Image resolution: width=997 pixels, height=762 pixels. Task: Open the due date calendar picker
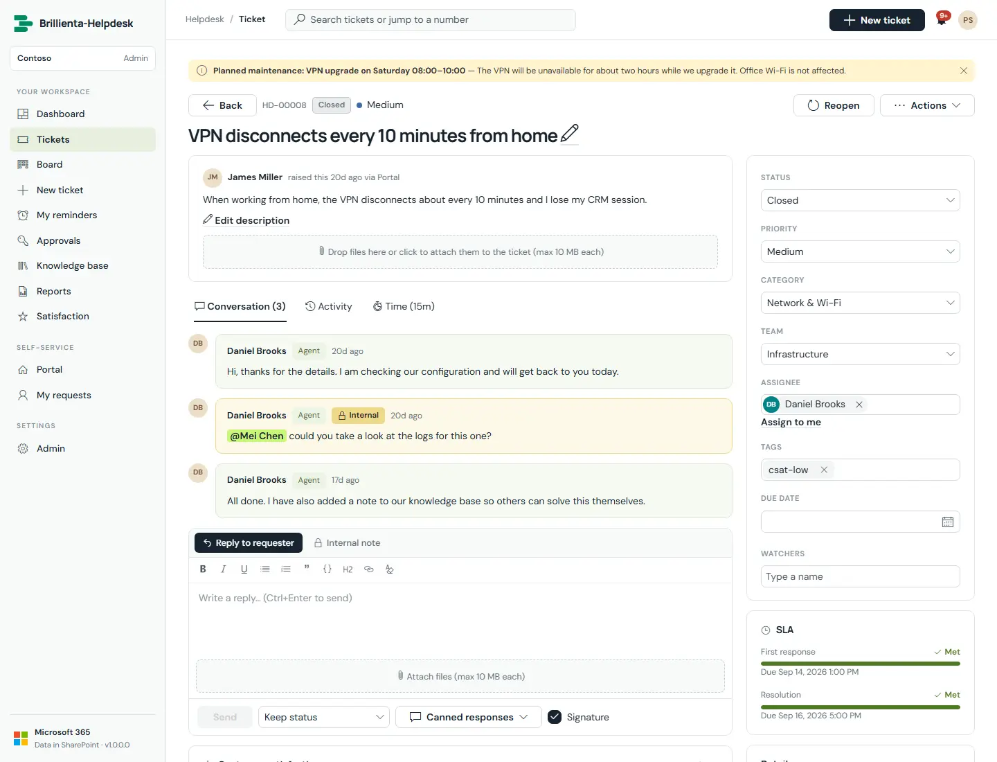[x=948, y=522]
